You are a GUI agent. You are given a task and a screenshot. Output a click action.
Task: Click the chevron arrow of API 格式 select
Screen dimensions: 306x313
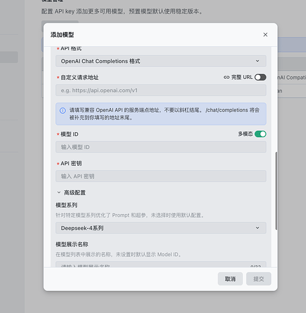tap(258, 61)
